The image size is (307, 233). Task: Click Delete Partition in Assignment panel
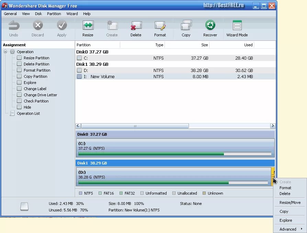point(36,64)
